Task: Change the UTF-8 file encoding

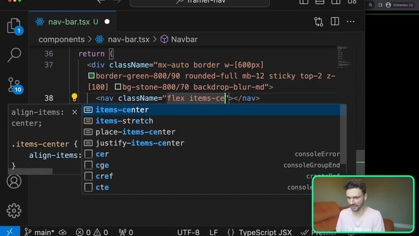Action: tap(188, 232)
